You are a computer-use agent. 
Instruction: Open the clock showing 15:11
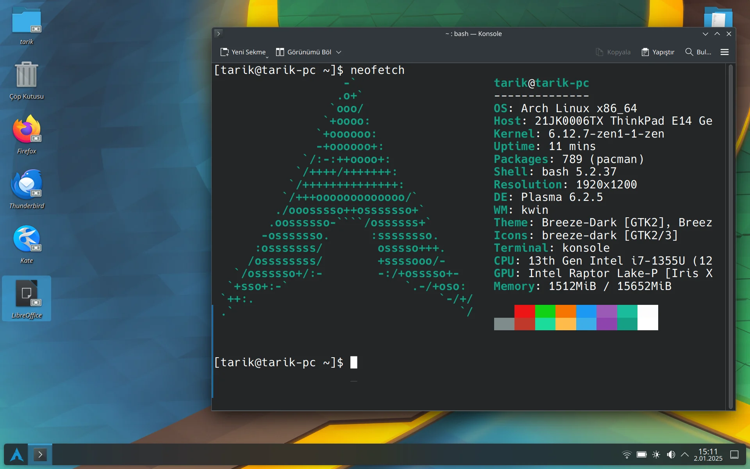(708, 451)
